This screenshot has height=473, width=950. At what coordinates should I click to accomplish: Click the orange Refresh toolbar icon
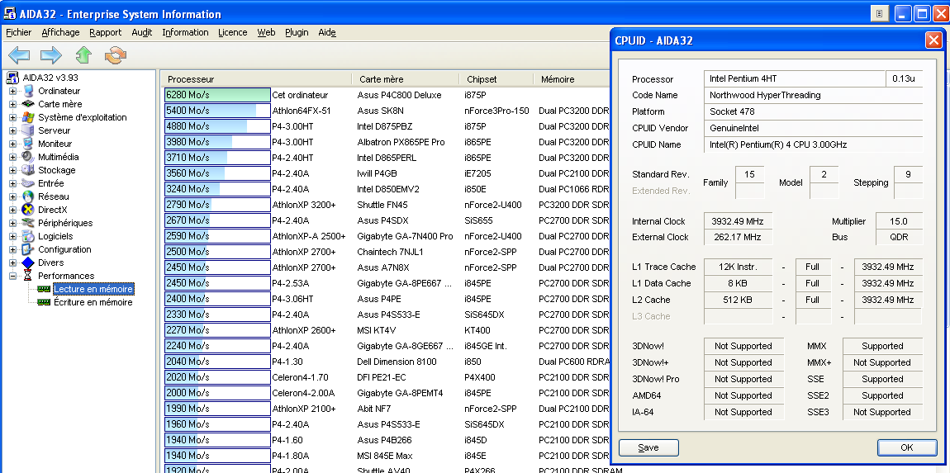click(x=115, y=55)
